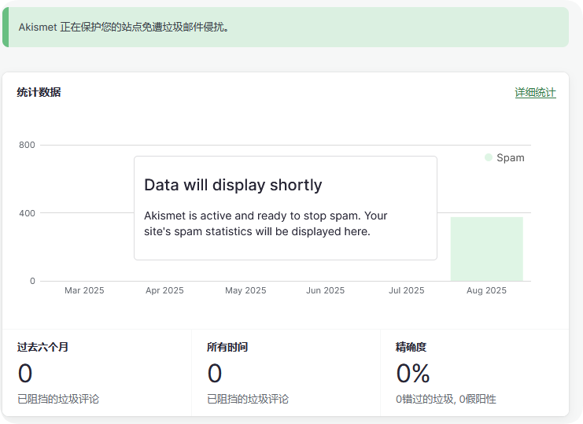Select the May 2025 axis label
The image size is (583, 424).
pyautogui.click(x=245, y=290)
